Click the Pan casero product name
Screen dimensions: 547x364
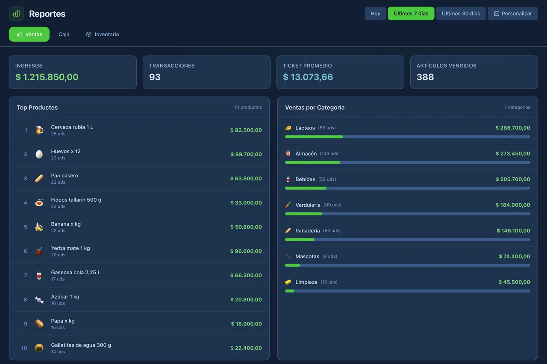(65, 176)
